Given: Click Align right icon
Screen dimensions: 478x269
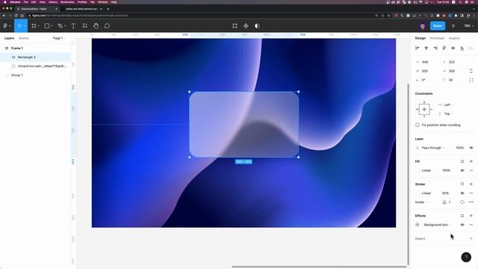Looking at the screenshot, I should click(435, 48).
